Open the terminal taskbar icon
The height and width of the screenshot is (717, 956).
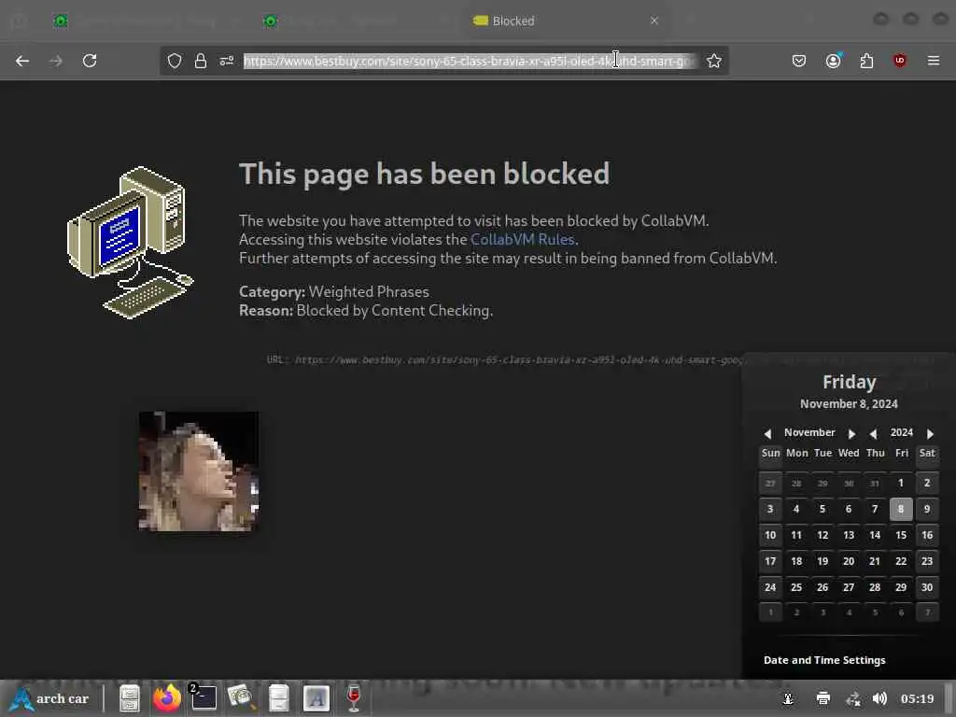203,698
